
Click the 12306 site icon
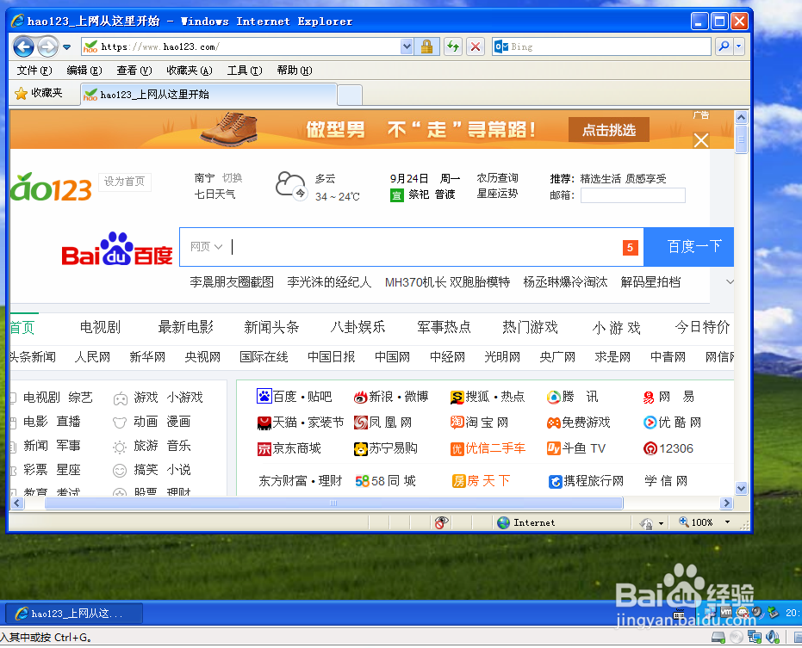pos(650,447)
